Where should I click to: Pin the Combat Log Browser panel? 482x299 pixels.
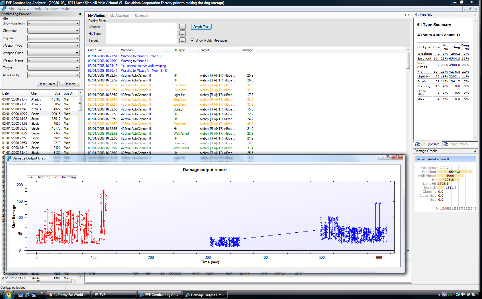(80, 14)
